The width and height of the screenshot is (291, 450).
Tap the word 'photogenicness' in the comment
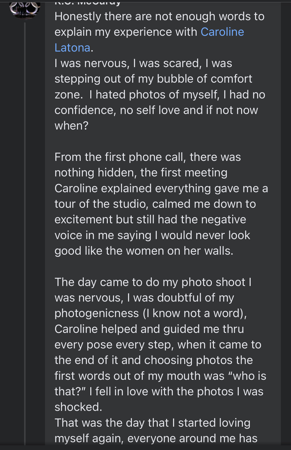(97, 313)
